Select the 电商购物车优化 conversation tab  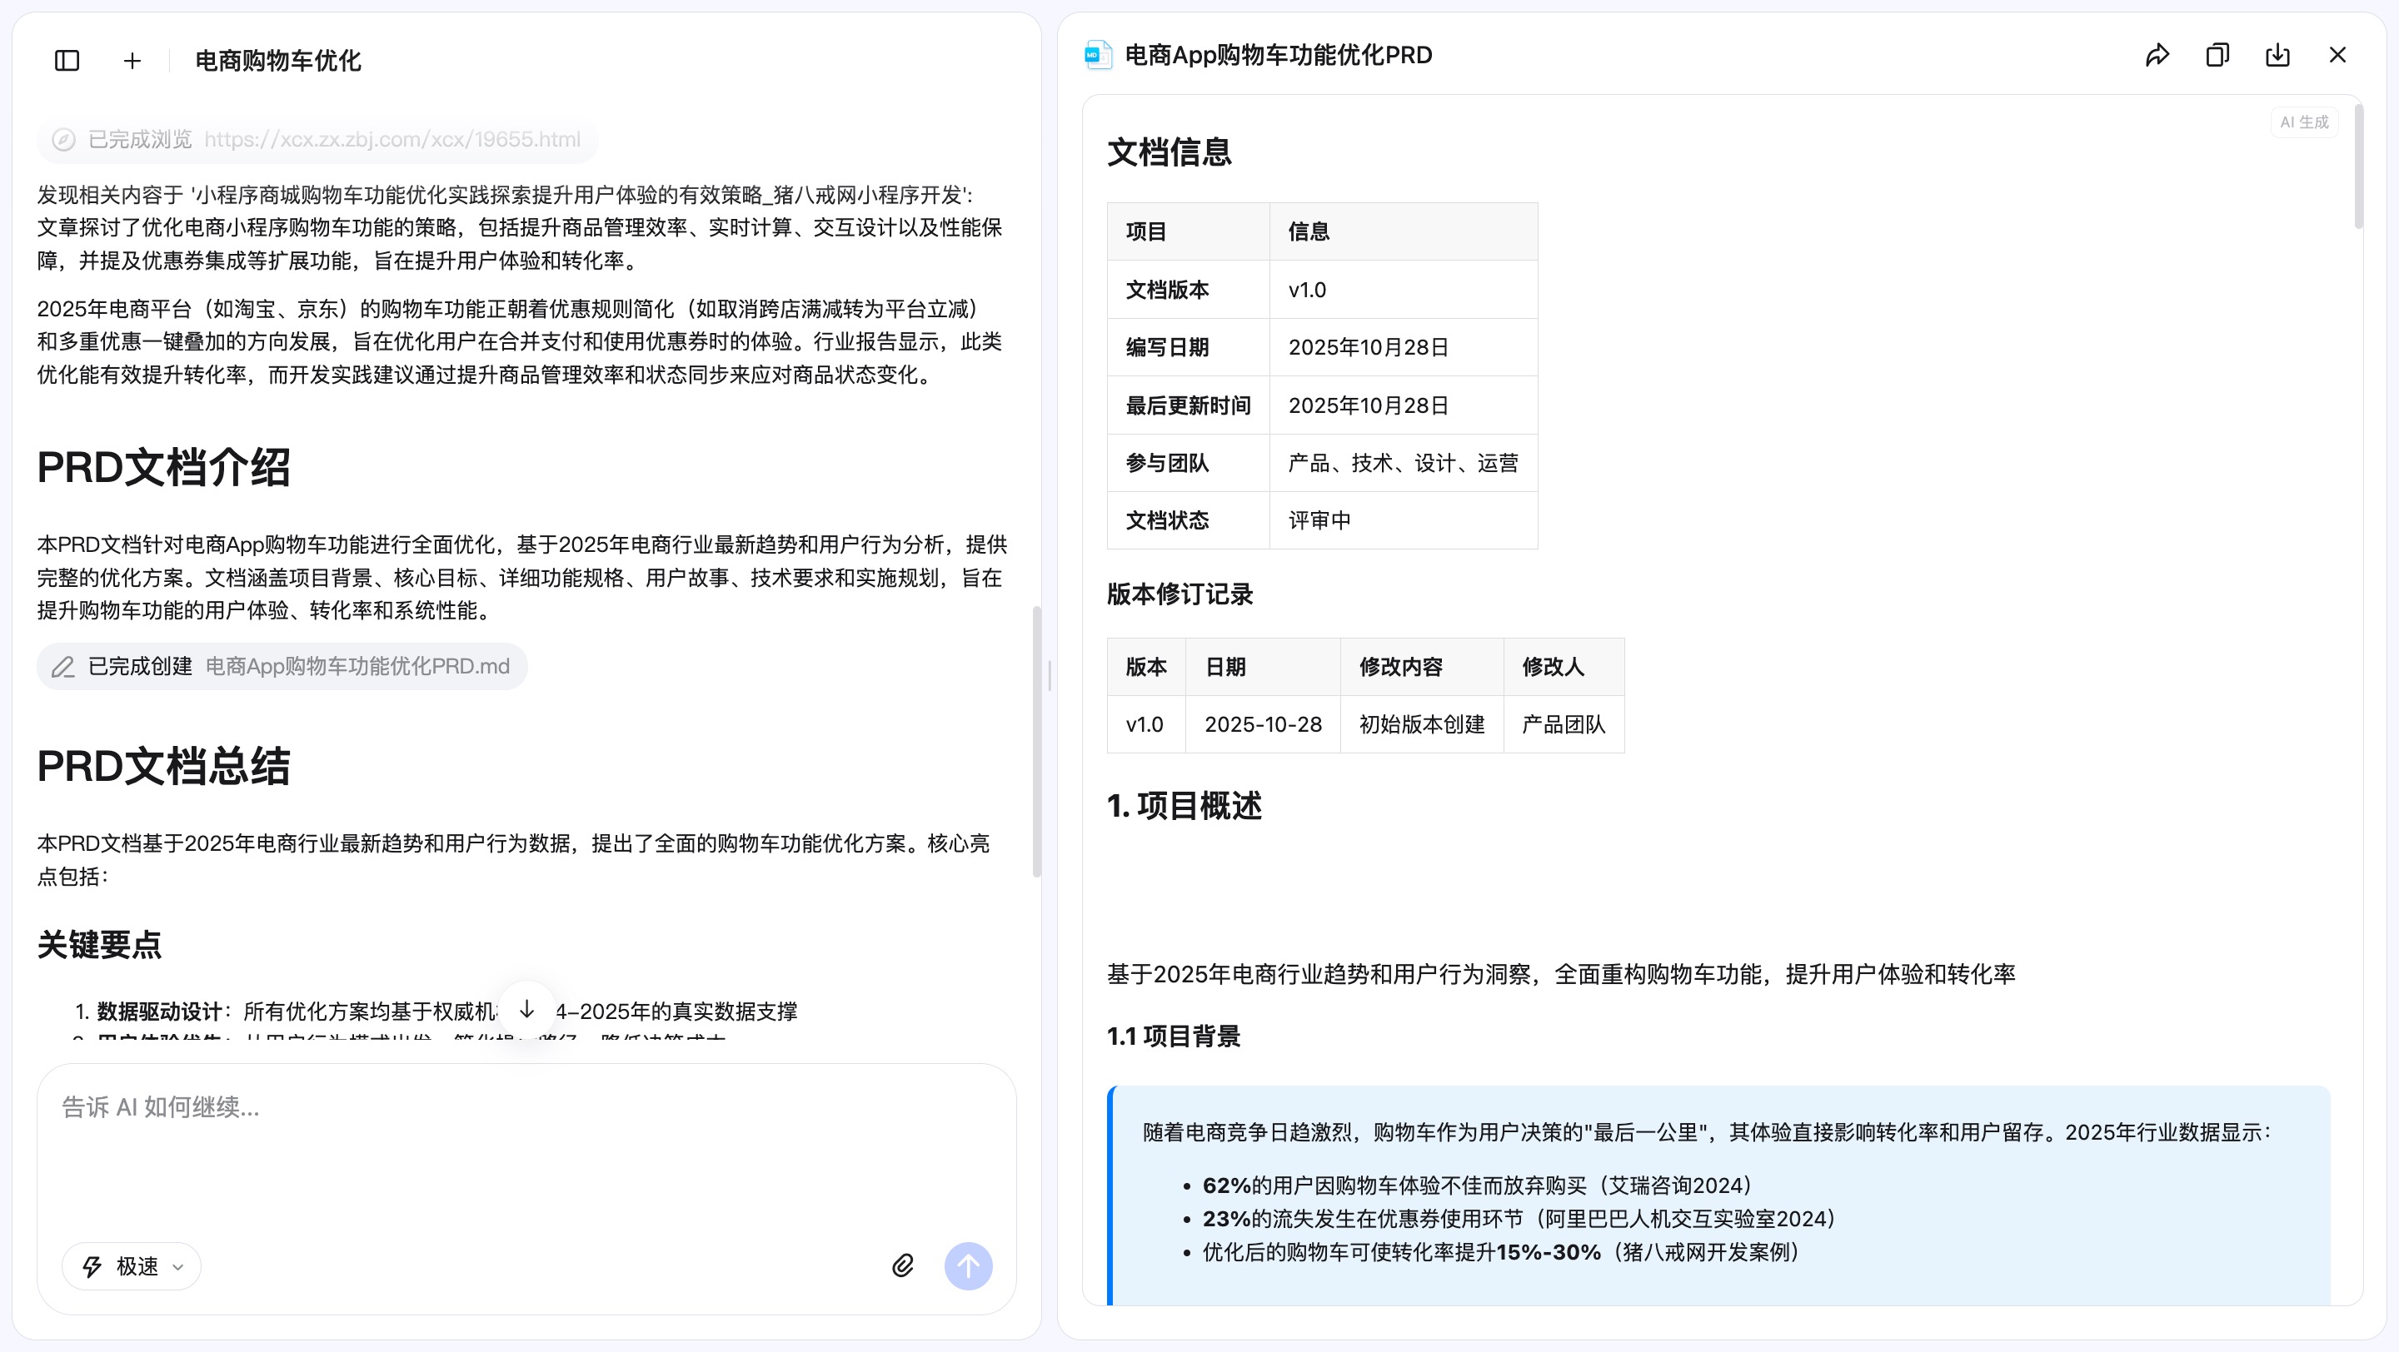point(277,60)
